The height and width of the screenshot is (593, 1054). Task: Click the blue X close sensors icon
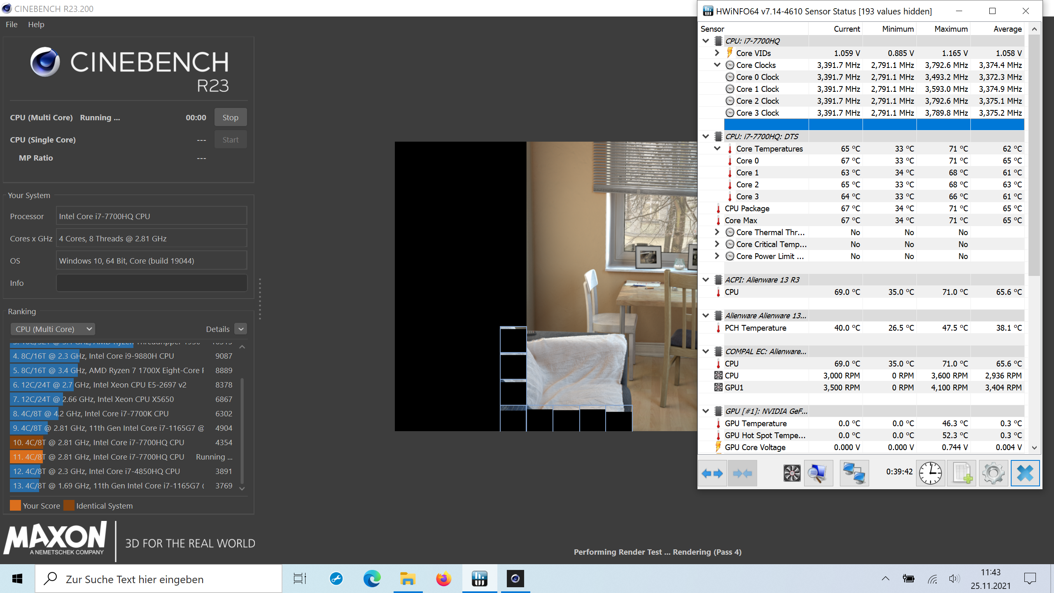tap(1025, 473)
